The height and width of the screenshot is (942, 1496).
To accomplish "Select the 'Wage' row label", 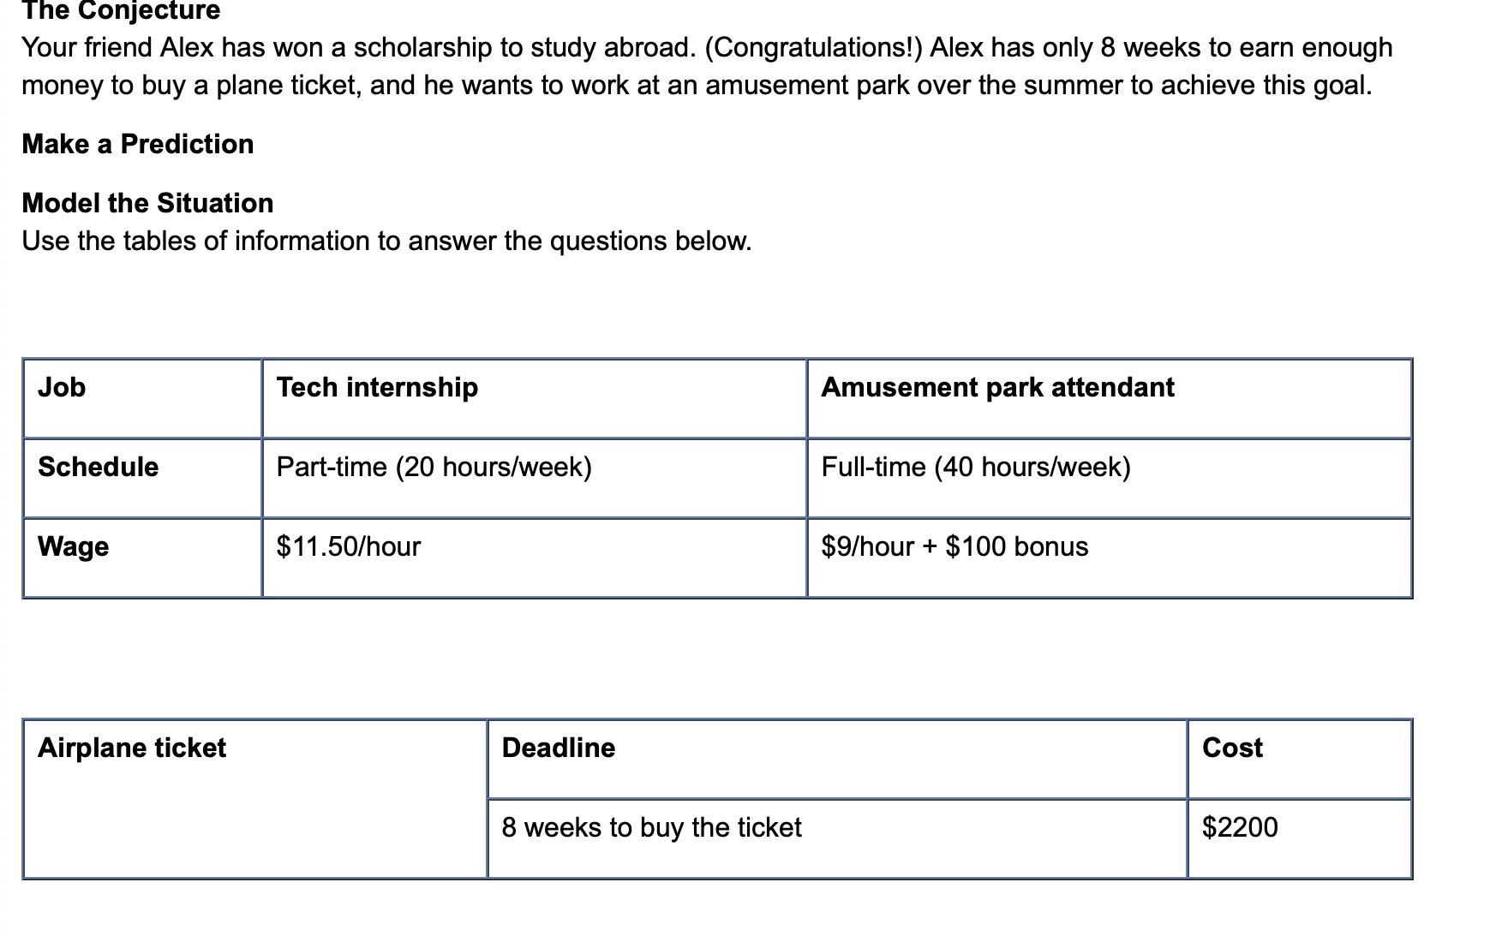I will 142,557.
